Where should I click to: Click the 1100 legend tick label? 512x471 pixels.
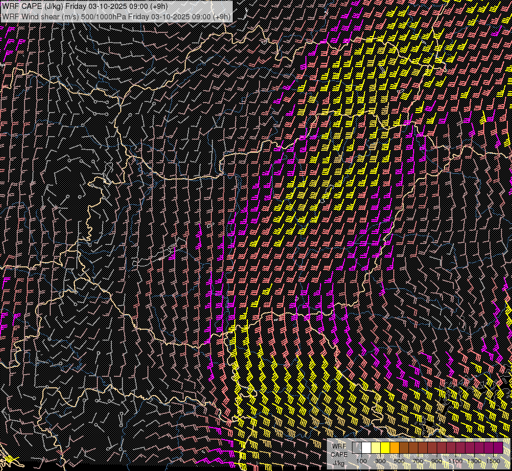coord(456,461)
